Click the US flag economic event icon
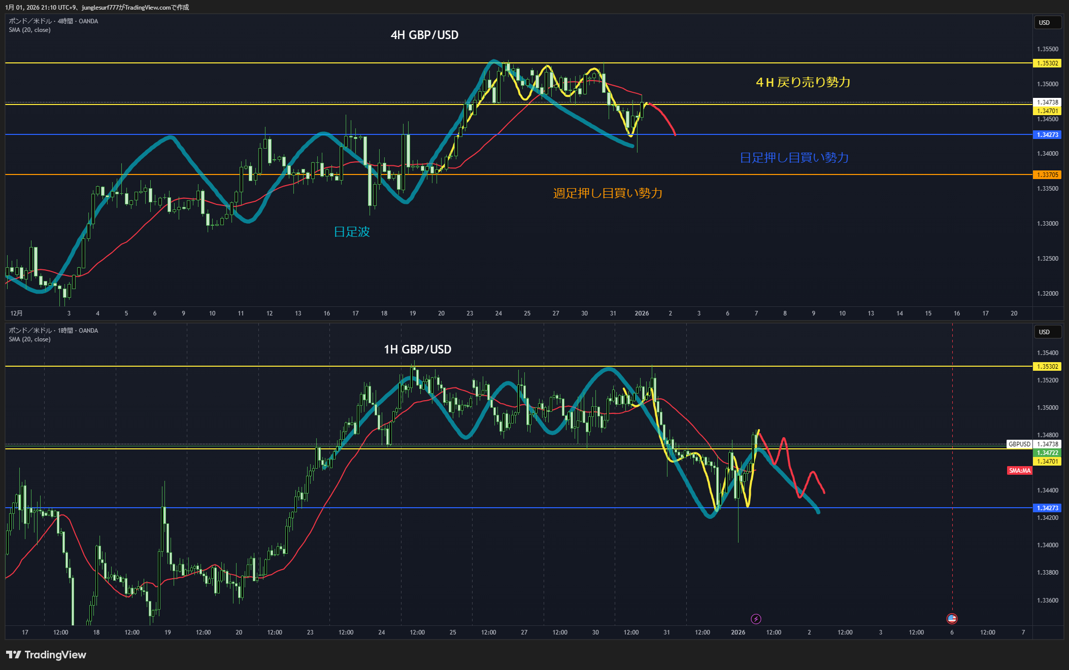The width and height of the screenshot is (1069, 670). coord(952,619)
